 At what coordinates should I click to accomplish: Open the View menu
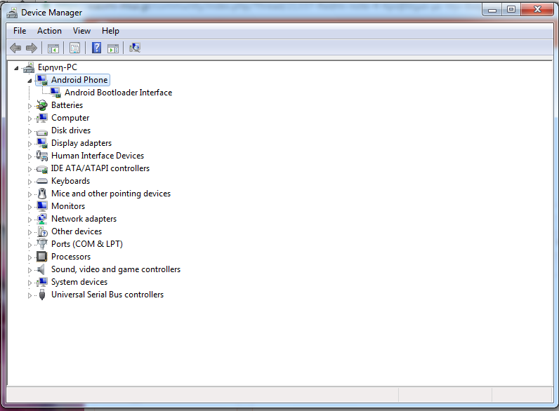click(81, 31)
